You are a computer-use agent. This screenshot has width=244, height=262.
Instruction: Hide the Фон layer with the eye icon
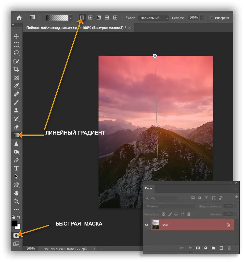[147, 225]
